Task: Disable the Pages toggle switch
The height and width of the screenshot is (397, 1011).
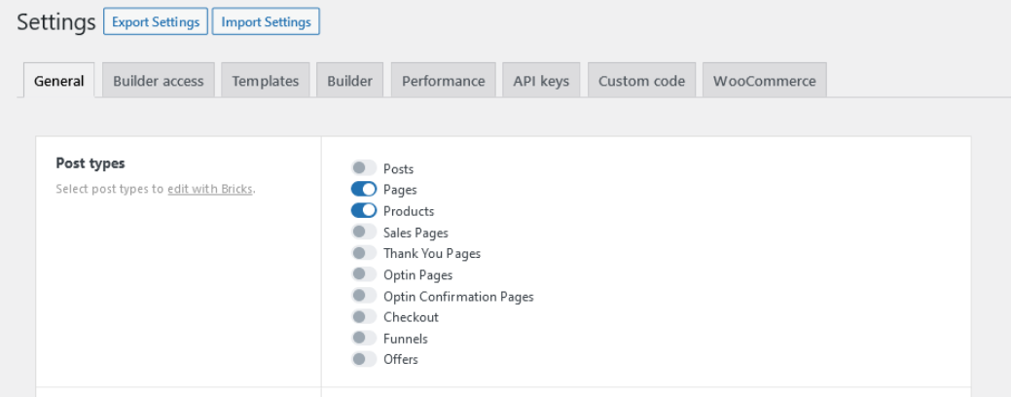Action: click(364, 190)
